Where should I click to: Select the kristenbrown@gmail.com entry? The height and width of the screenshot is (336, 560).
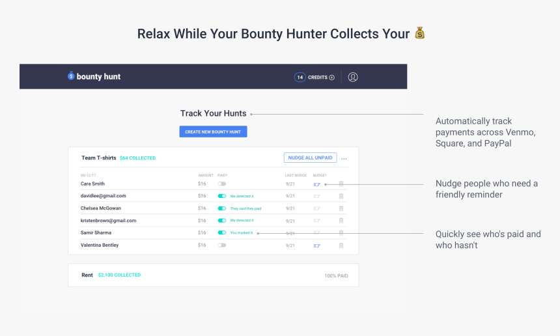click(x=108, y=221)
